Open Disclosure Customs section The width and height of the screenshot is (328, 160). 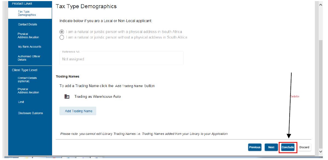coord(30,113)
